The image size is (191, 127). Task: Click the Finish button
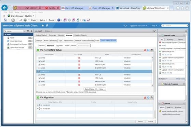coord(140,122)
